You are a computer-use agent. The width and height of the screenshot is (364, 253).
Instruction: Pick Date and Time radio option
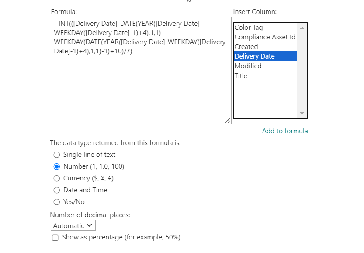(57, 190)
